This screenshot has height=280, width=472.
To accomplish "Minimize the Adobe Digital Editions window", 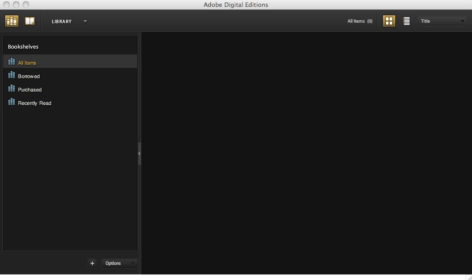I will pos(16,5).
